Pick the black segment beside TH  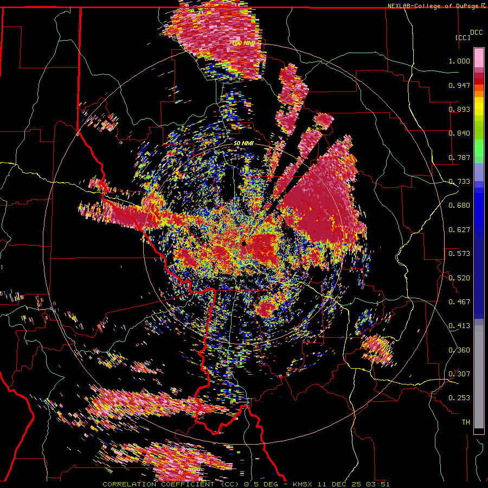(479, 431)
